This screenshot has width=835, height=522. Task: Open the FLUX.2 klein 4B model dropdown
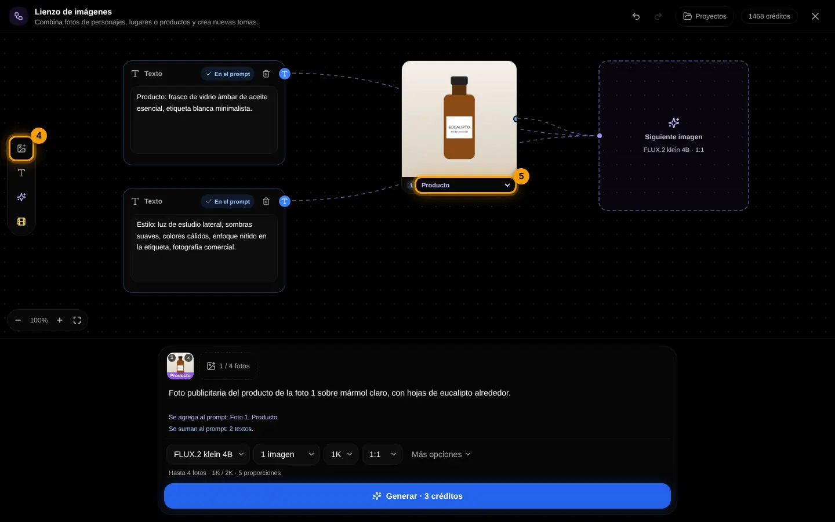pos(208,454)
